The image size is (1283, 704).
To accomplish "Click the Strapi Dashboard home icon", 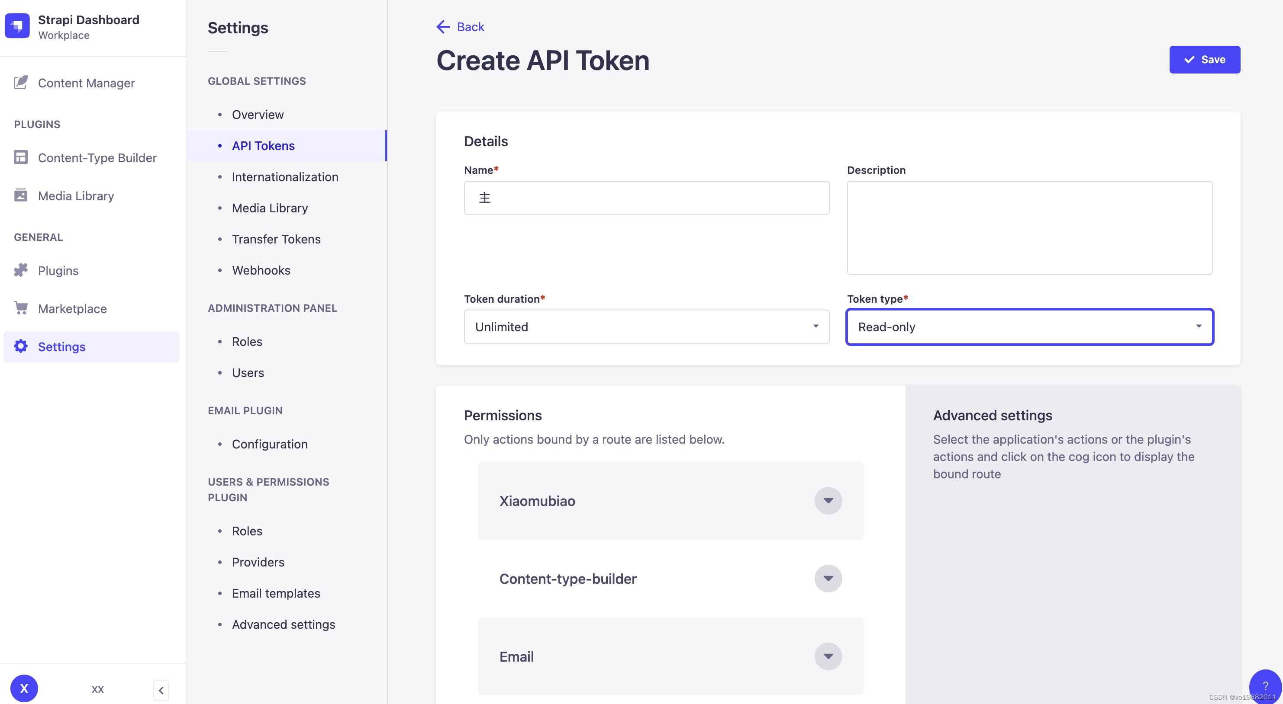I will pos(18,26).
